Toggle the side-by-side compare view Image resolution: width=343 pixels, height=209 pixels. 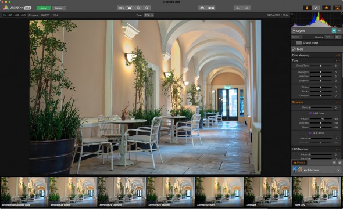click(211, 8)
